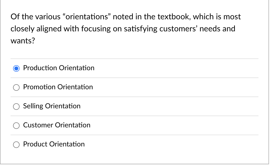Click the fourth answer option row
Screen dimensions: 271x165
(x=125, y=125)
